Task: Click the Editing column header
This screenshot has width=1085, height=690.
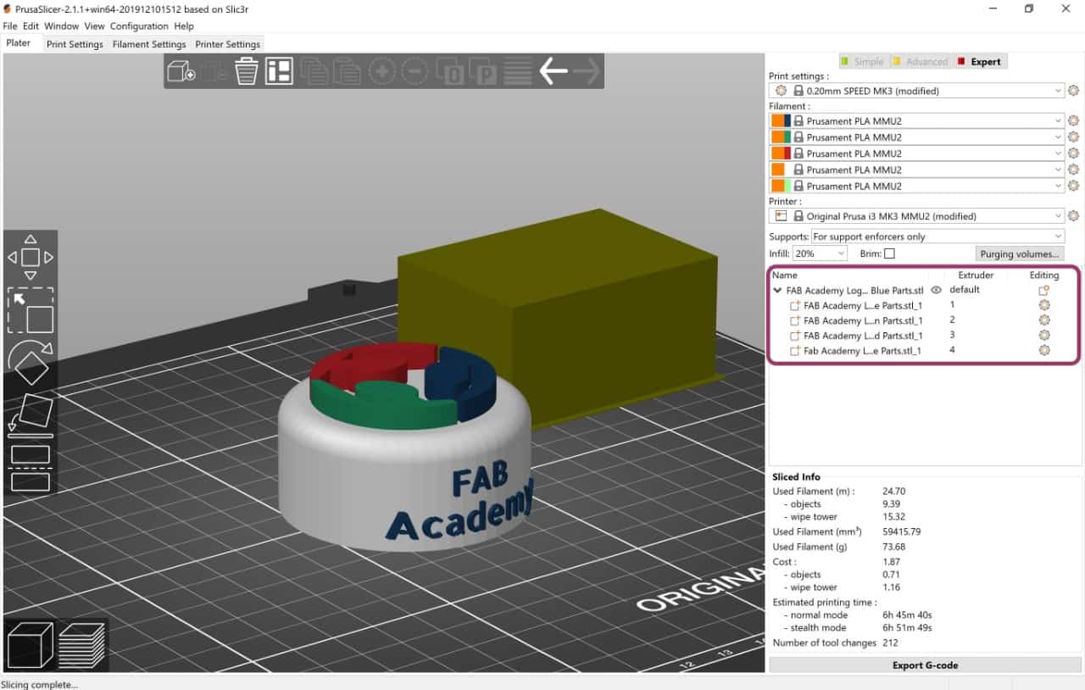Action: point(1044,275)
